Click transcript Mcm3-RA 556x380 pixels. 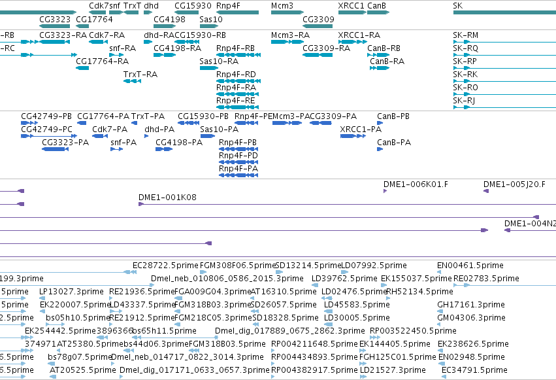[287, 42]
